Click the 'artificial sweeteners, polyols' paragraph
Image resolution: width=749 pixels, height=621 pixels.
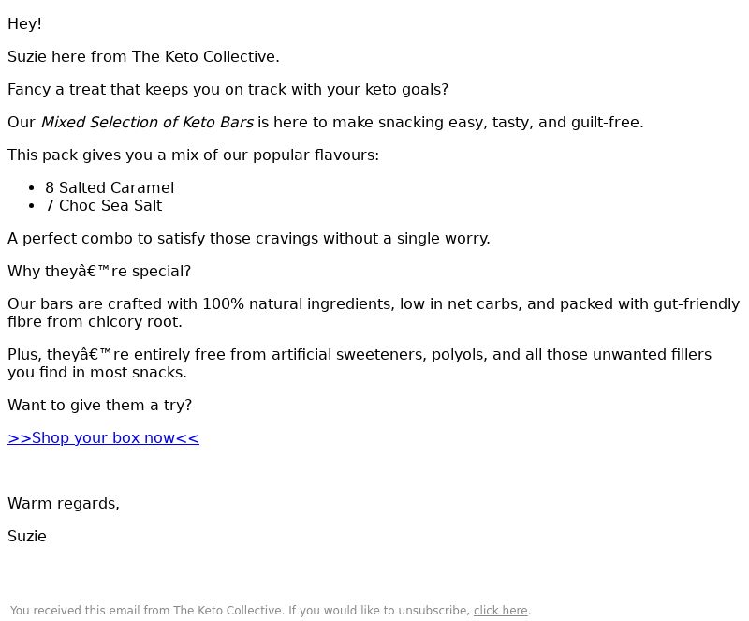click(x=373, y=354)
